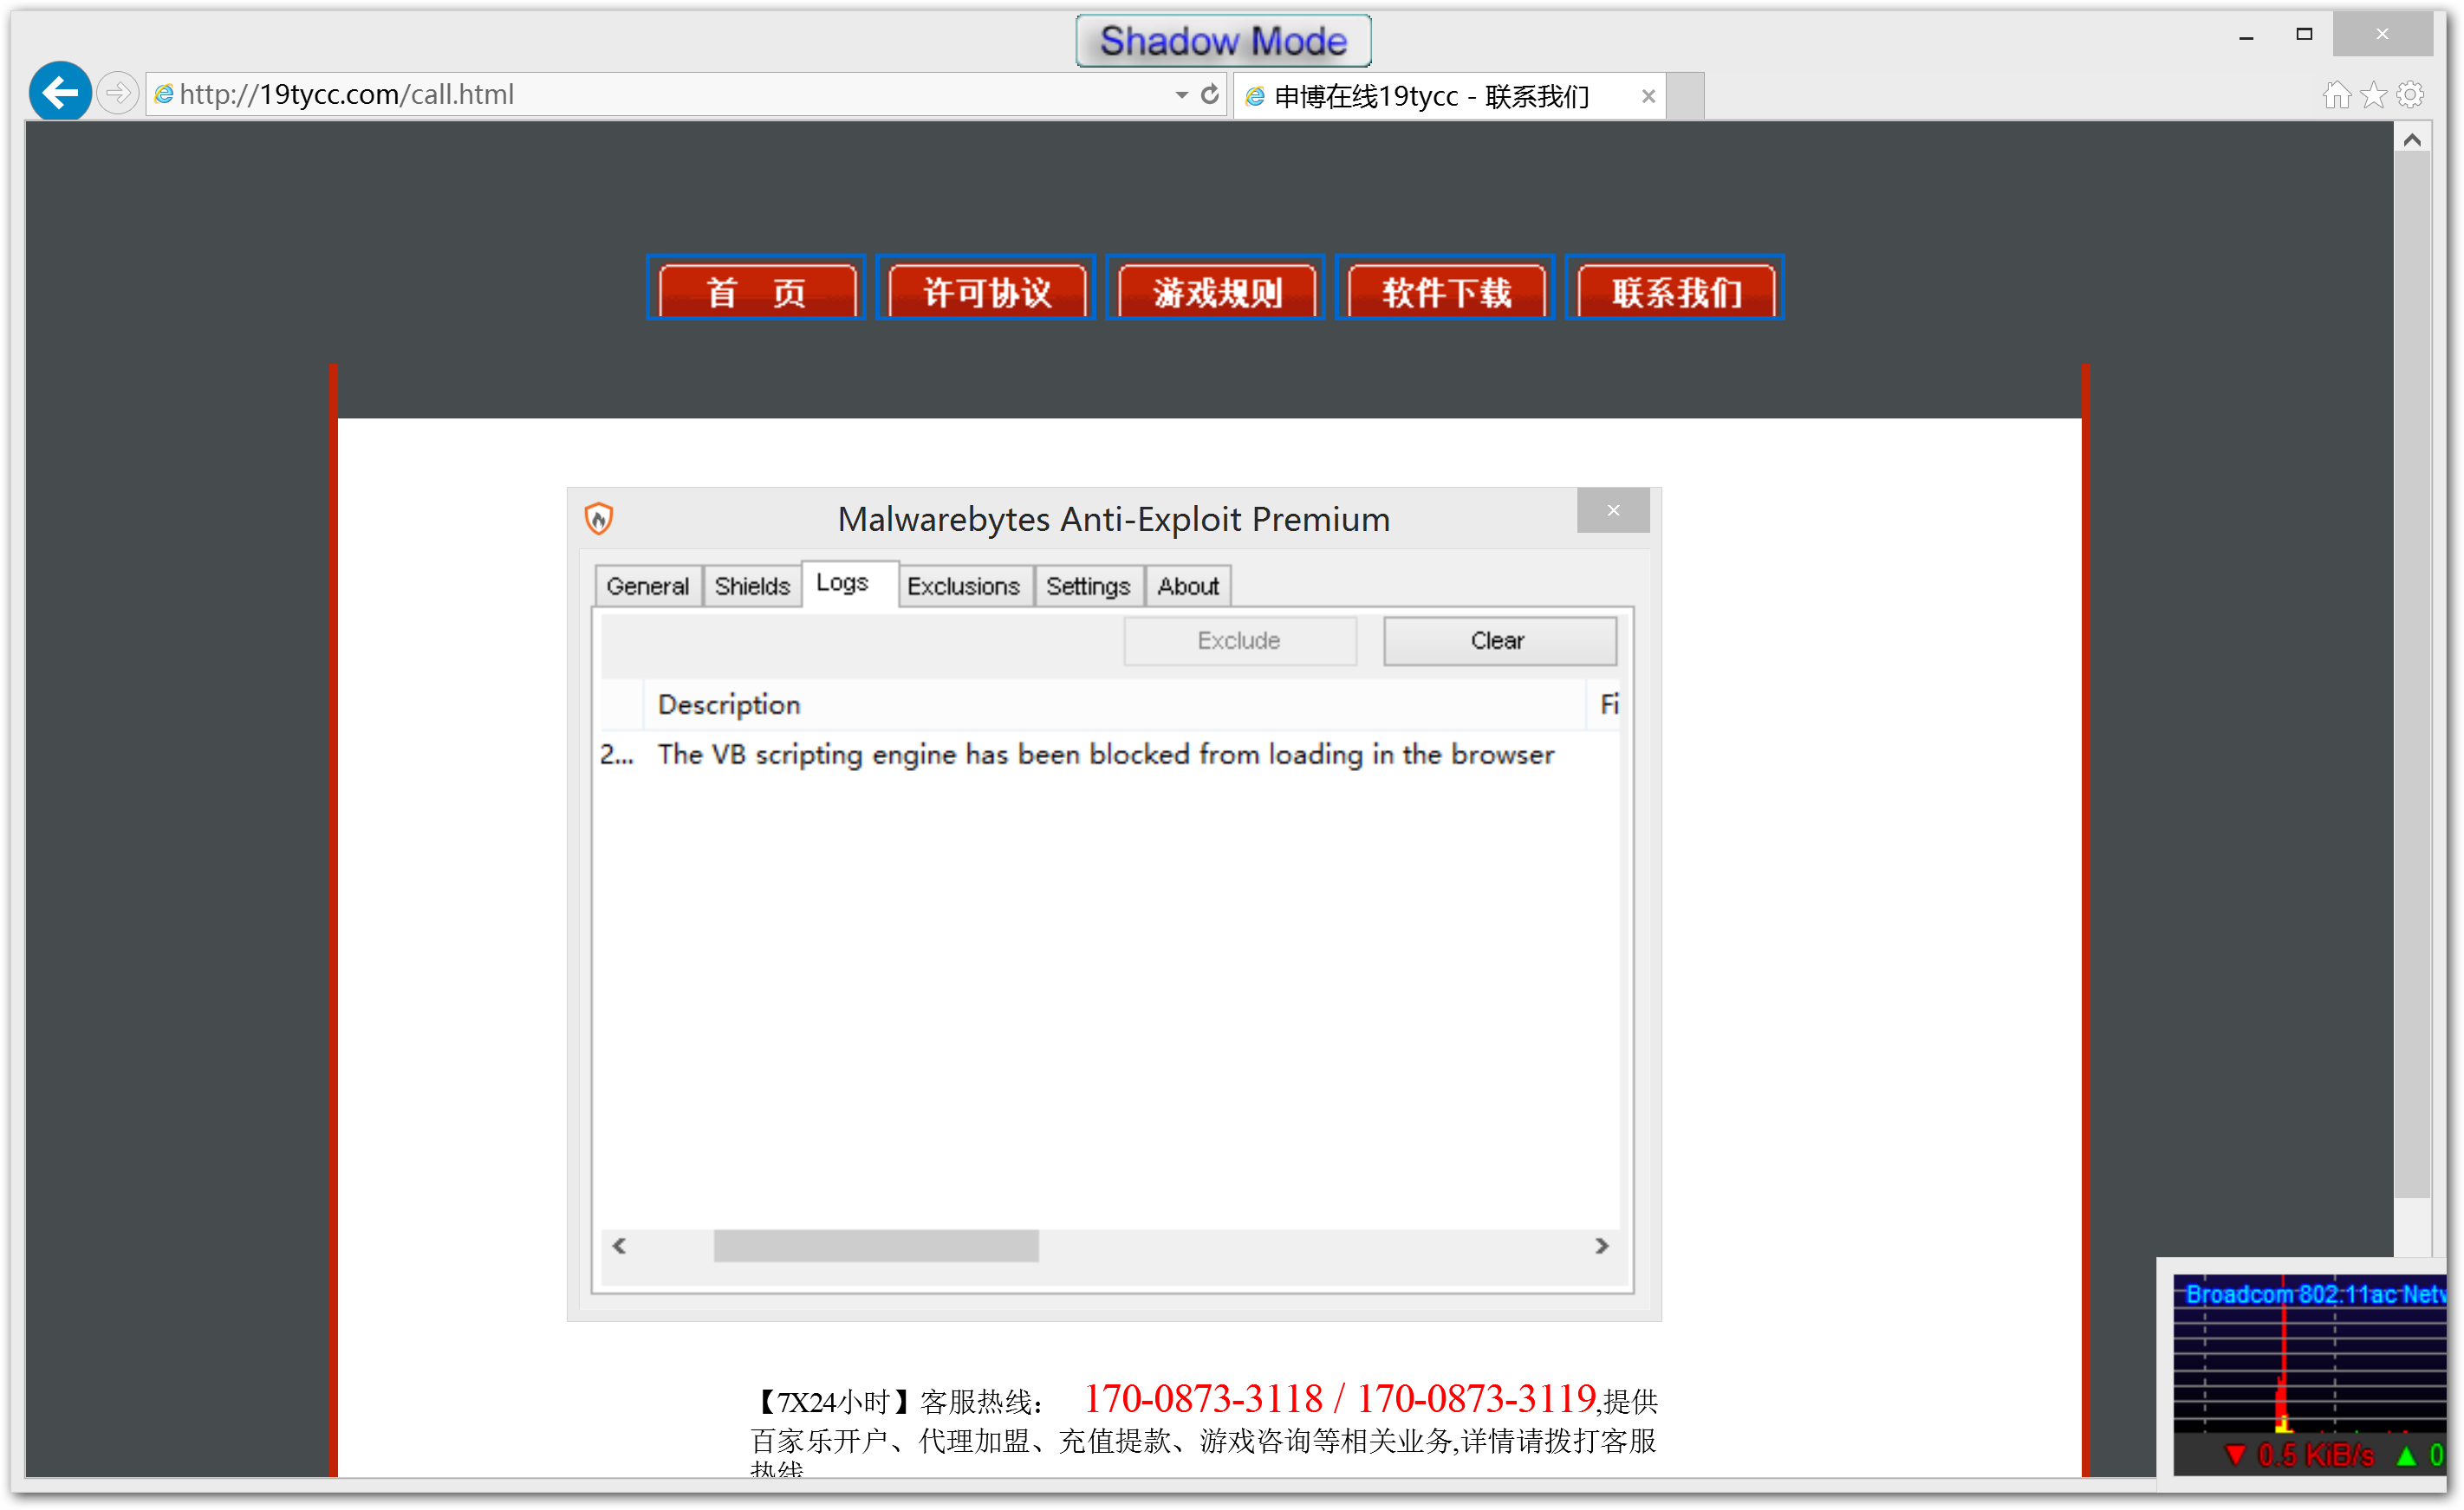Click the Clear logs button
Image resolution: width=2464 pixels, height=1510 pixels.
click(x=1499, y=640)
